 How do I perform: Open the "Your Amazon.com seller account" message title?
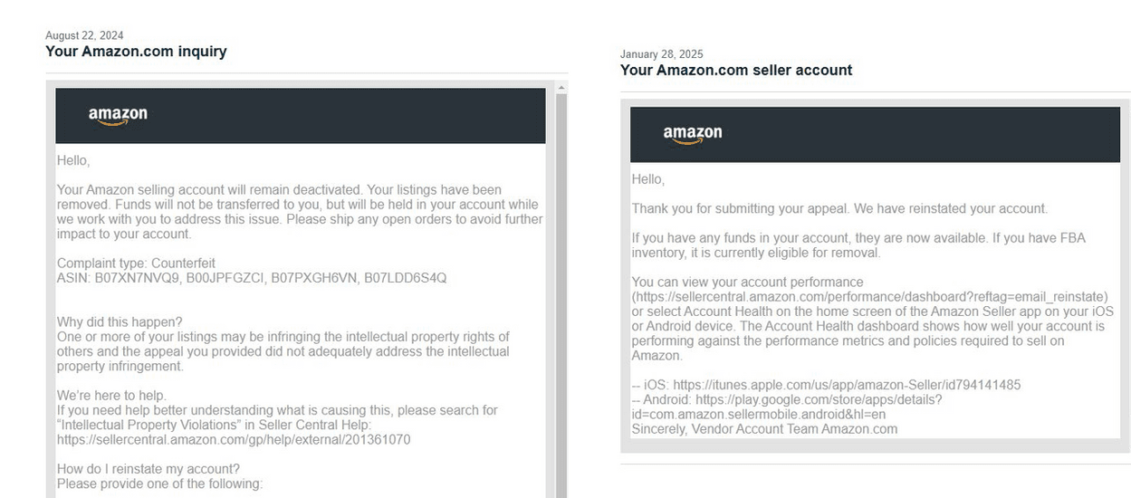pos(735,70)
